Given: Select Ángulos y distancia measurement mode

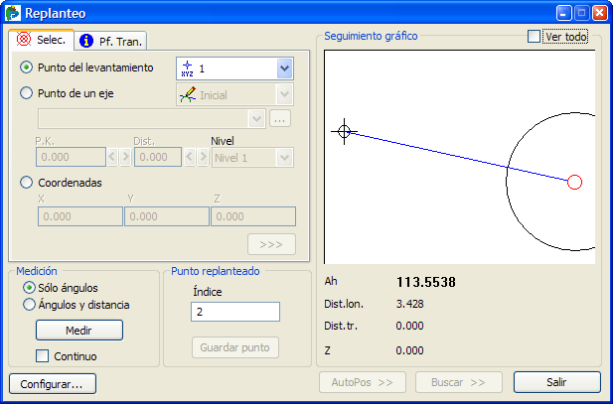Looking at the screenshot, I should 29,305.
